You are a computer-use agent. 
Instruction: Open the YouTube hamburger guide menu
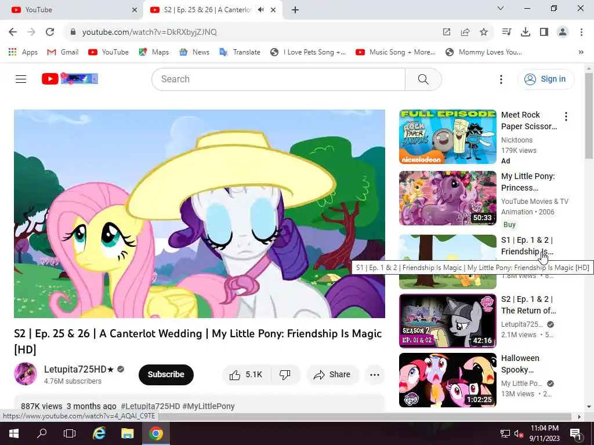pyautogui.click(x=21, y=79)
